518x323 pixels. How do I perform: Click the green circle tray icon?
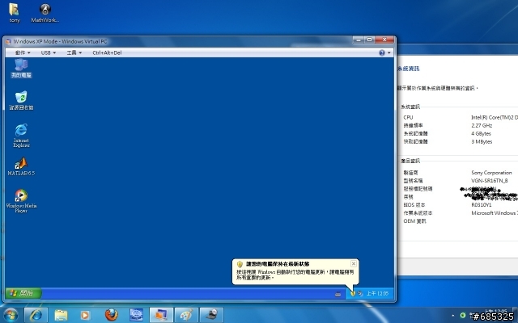[x=463, y=316]
